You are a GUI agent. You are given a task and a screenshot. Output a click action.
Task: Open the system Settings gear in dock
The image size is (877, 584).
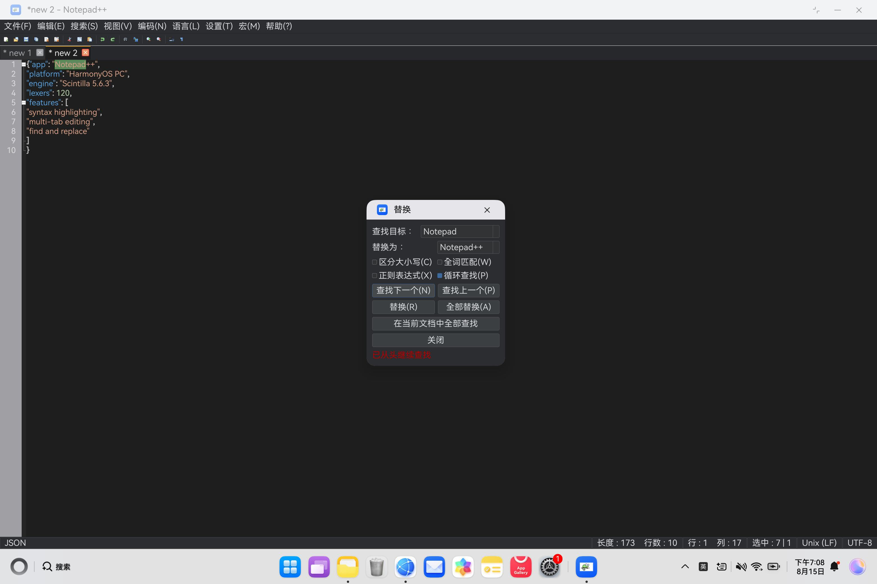point(550,567)
